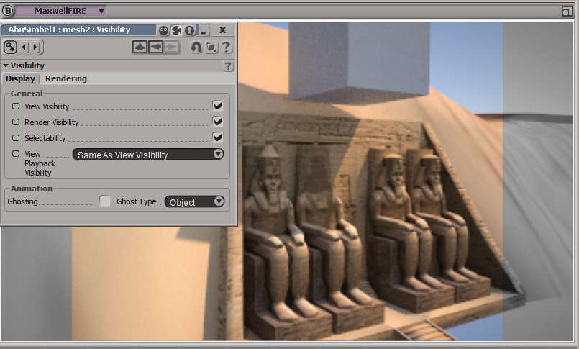
Task: Click the curved revert arrow icon
Action: [196, 47]
